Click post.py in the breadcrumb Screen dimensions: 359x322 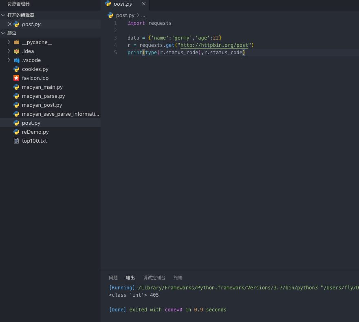(125, 15)
